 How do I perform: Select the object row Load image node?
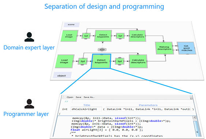pos(64,61)
